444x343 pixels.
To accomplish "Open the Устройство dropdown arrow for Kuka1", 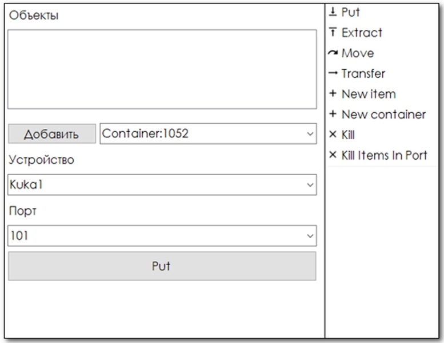I will (x=310, y=185).
